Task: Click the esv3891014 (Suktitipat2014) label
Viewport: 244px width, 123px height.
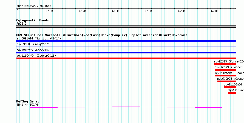Action: [x=39, y=38]
